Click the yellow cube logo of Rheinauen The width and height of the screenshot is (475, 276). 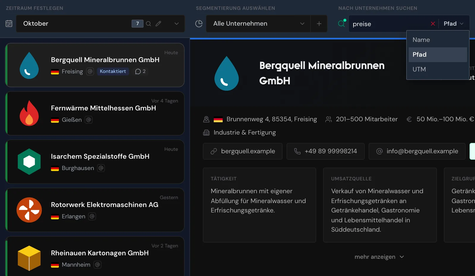click(x=29, y=258)
